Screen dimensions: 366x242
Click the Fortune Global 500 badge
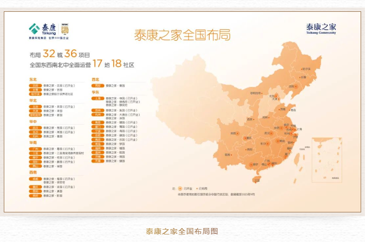65,30
